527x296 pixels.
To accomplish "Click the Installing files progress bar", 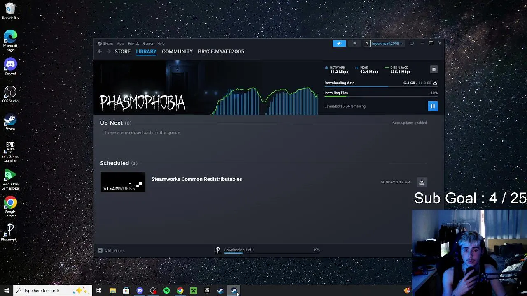I will [381, 97].
